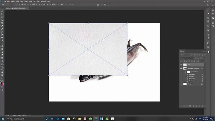
Task: Add a layer mask from Layers footer
Action: tap(190, 106)
